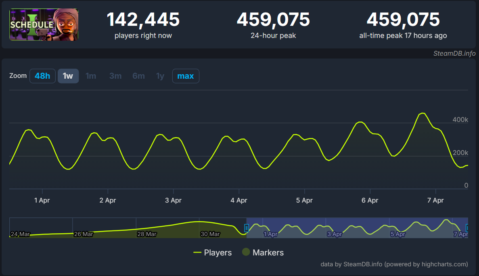Screen dimensions: 479x276
Task: Click the 28 Mar label in the navigator
Action: [x=146, y=234]
